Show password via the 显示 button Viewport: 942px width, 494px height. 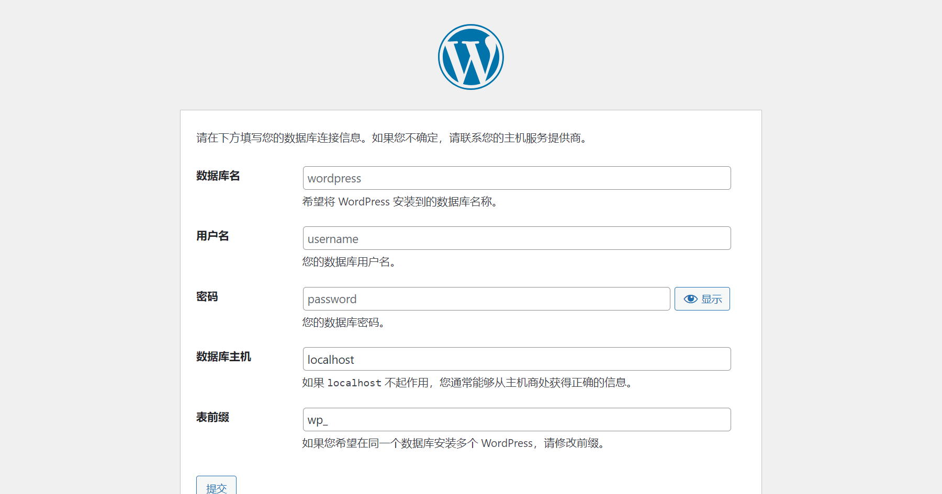pyautogui.click(x=702, y=299)
